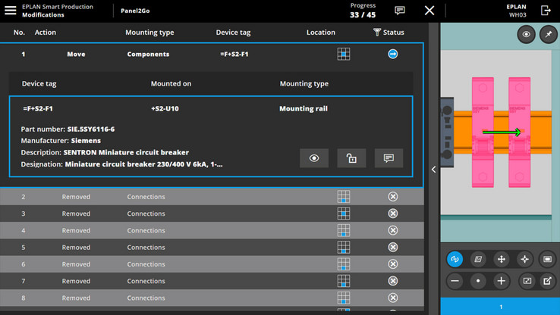Open the hamburger main menu
The height and width of the screenshot is (315, 560).
coord(11,11)
